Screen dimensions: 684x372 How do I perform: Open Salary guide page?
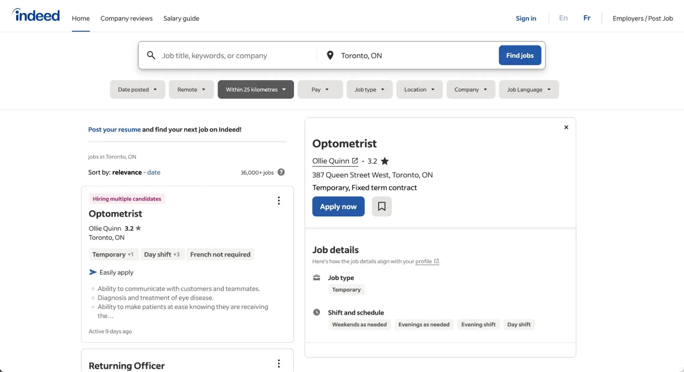point(181,18)
